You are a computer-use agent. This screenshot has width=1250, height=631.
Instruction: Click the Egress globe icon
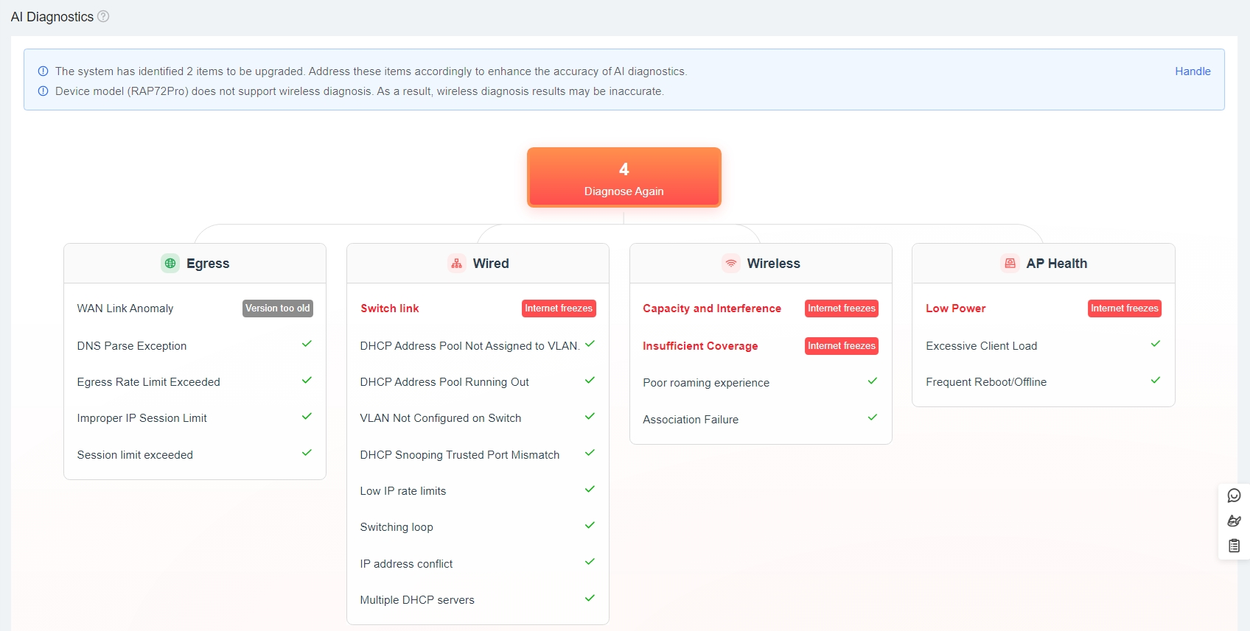click(170, 263)
